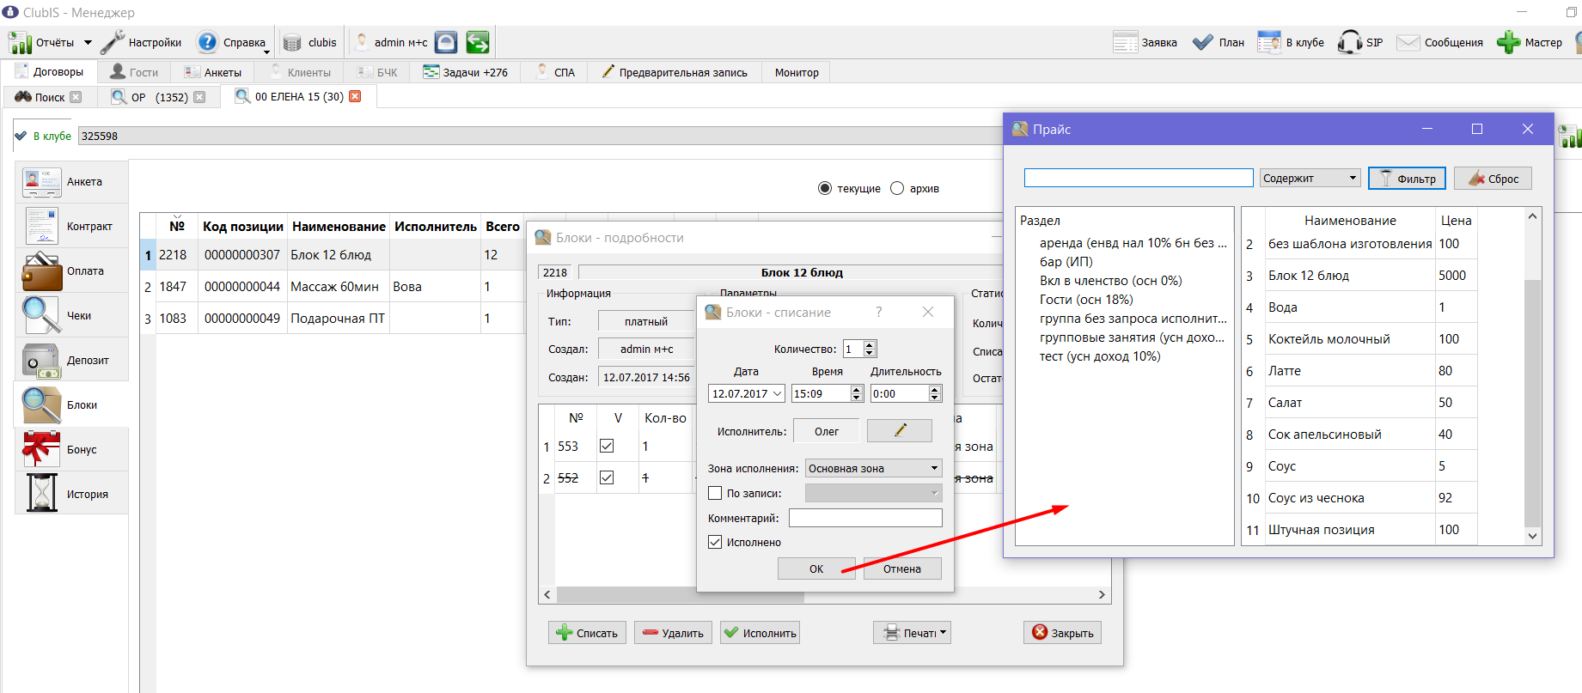Screen dimensions: 1582x693
Task: Toggle the Исполнено checkbox
Action: coord(715,542)
